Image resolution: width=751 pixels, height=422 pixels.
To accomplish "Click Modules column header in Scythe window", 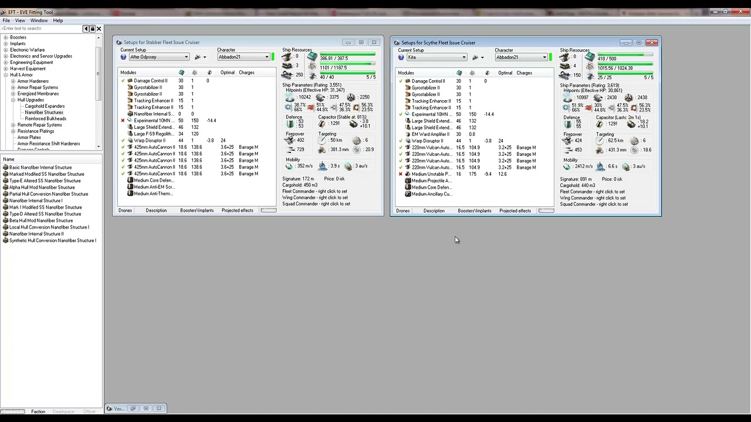I will pyautogui.click(x=406, y=73).
